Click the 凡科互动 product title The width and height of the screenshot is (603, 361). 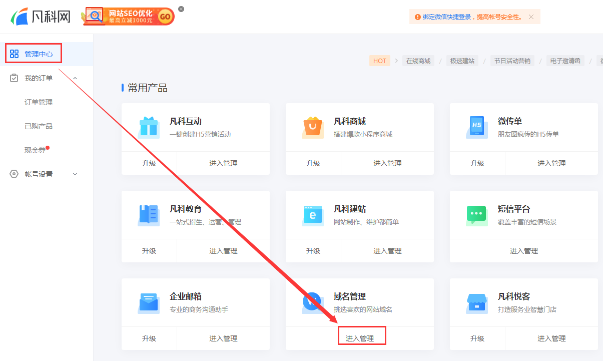pyautogui.click(x=186, y=121)
